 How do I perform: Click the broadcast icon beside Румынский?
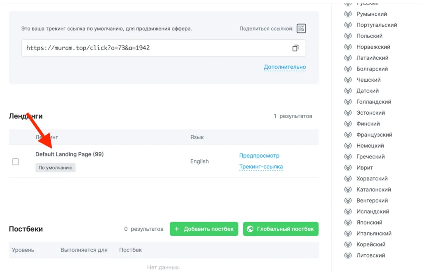tap(348, 14)
